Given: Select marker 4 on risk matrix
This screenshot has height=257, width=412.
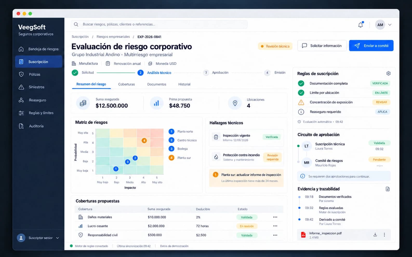Looking at the screenshot, I should 144,140.
